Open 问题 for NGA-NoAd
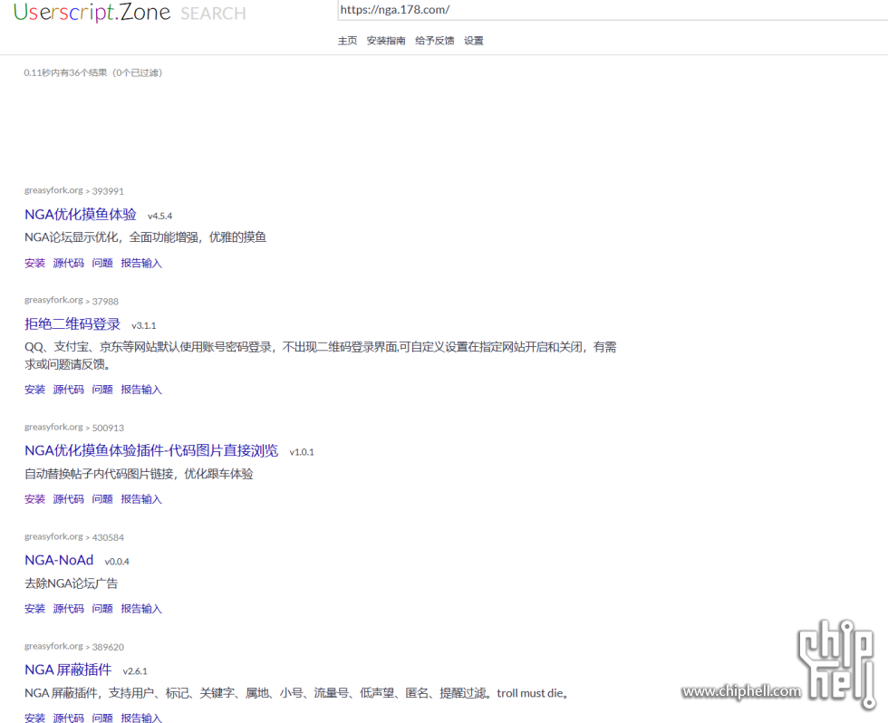This screenshot has height=723, width=888. (x=102, y=609)
